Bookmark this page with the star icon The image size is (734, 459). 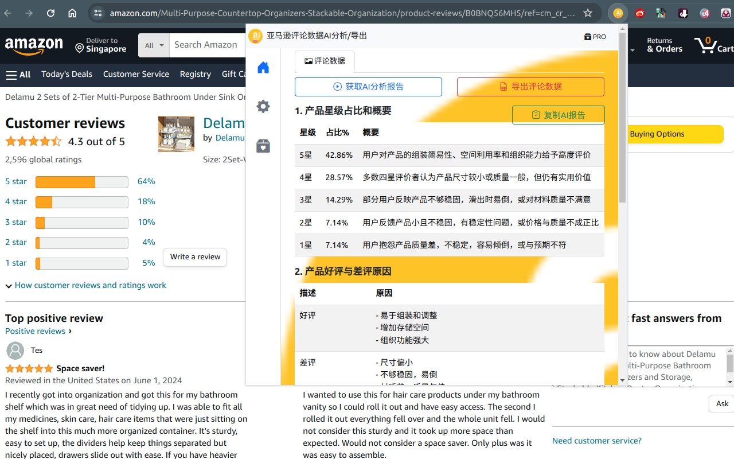tap(588, 13)
